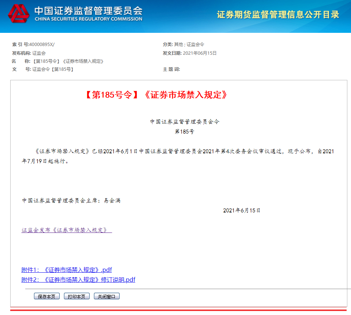Open the 证监会发布《证券市场禁入规定》 link

pos(67,230)
